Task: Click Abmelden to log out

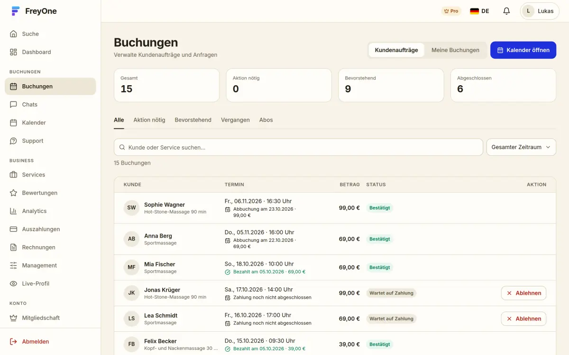Action: point(50,342)
